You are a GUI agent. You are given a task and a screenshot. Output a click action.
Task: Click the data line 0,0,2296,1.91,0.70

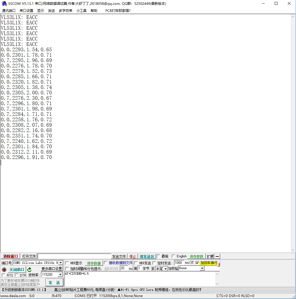pos(26,157)
